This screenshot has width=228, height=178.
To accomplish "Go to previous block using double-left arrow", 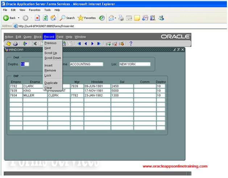I will [79, 44].
